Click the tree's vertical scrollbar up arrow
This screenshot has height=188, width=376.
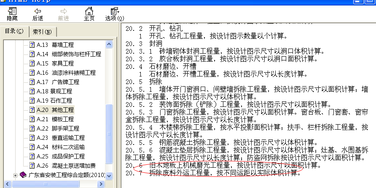pos(109,44)
